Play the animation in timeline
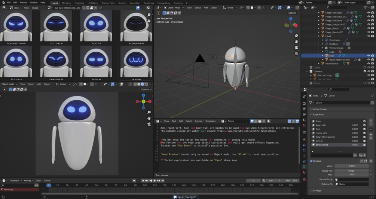 coord(155,181)
